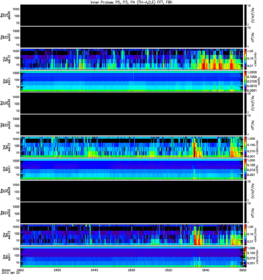Click the the fbk edc12 panel label

tap(7, 235)
